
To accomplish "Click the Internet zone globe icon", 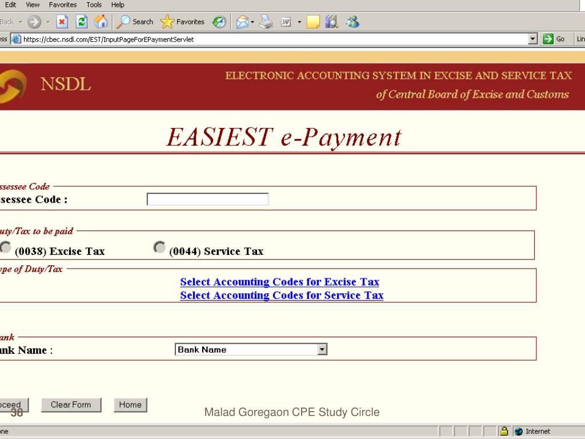I will [x=519, y=432].
